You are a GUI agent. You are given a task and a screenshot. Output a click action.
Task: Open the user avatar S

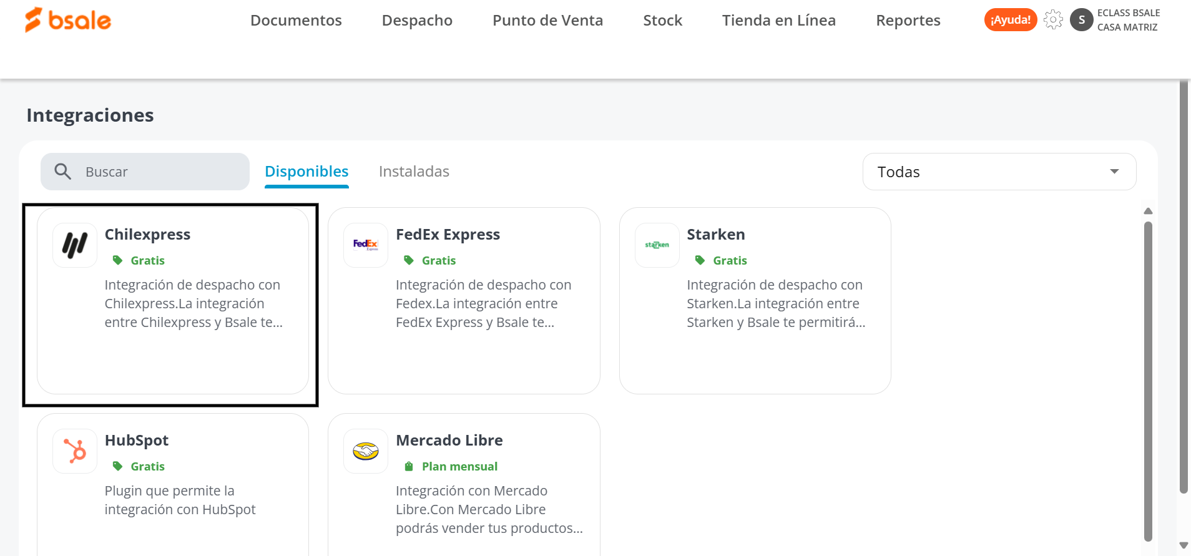pos(1081,20)
